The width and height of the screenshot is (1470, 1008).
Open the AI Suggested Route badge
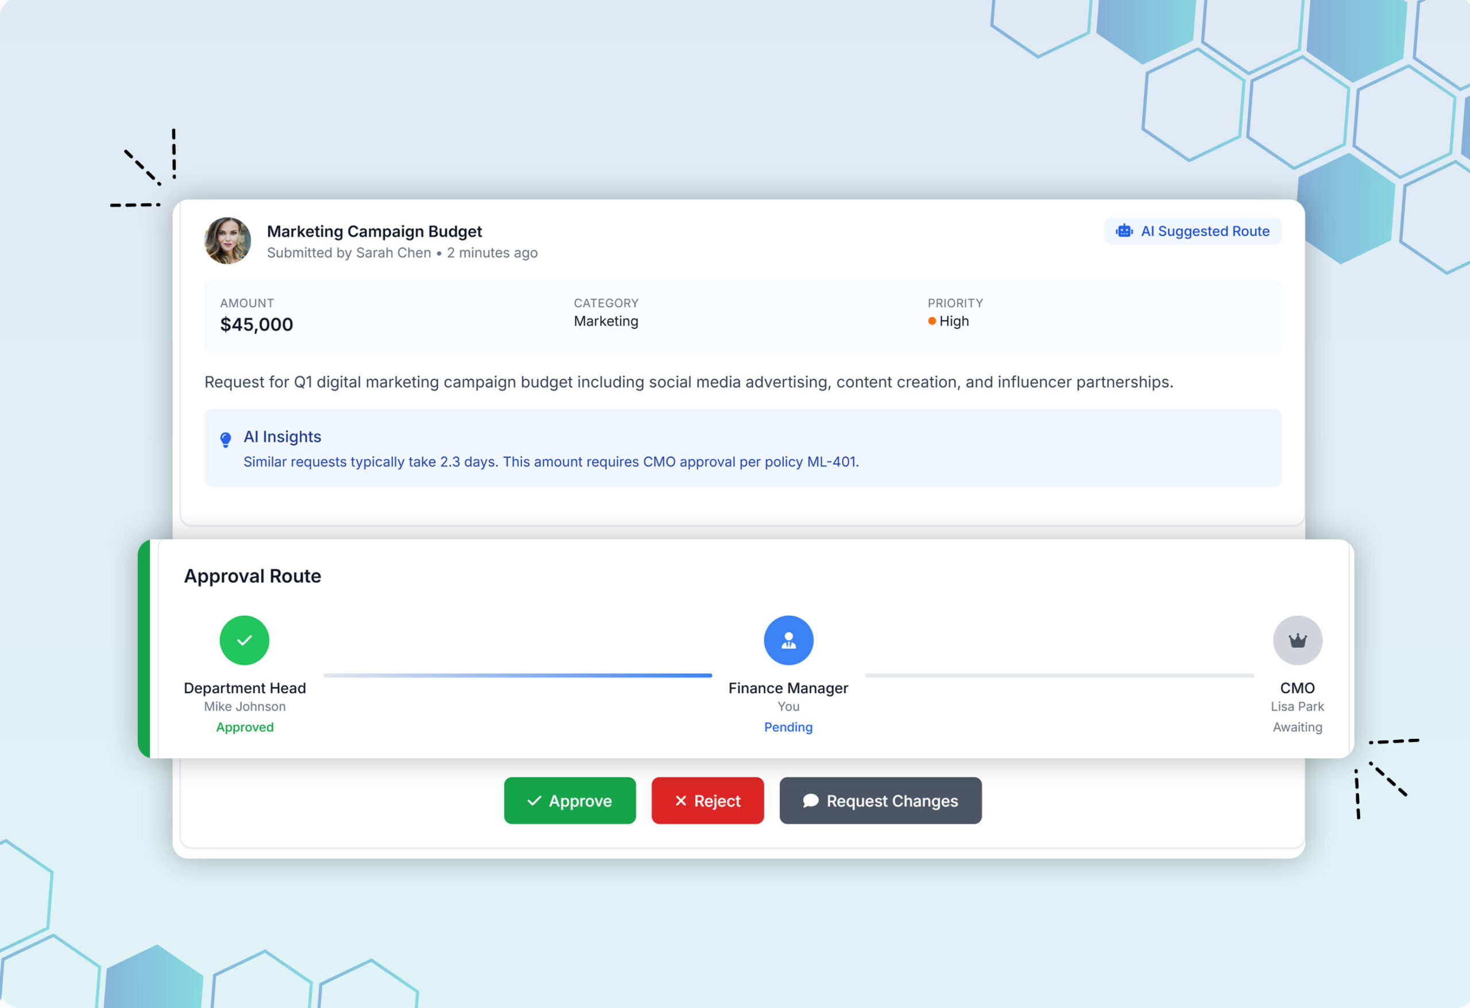1192,231
